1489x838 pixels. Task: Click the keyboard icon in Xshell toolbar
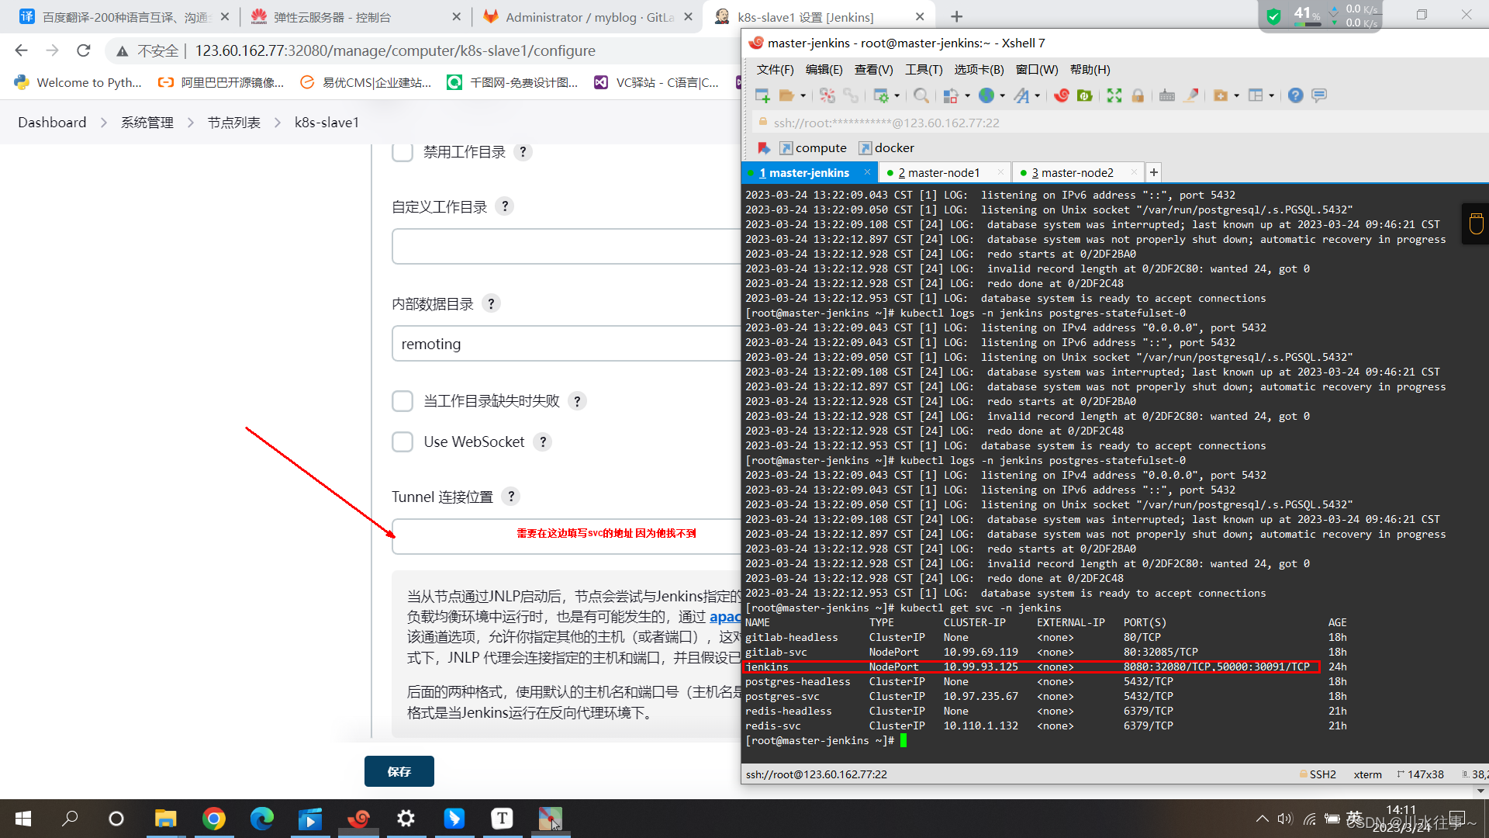click(1166, 95)
